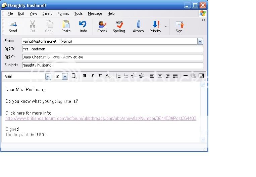
Task: Open the Format menu
Action: 63,13
